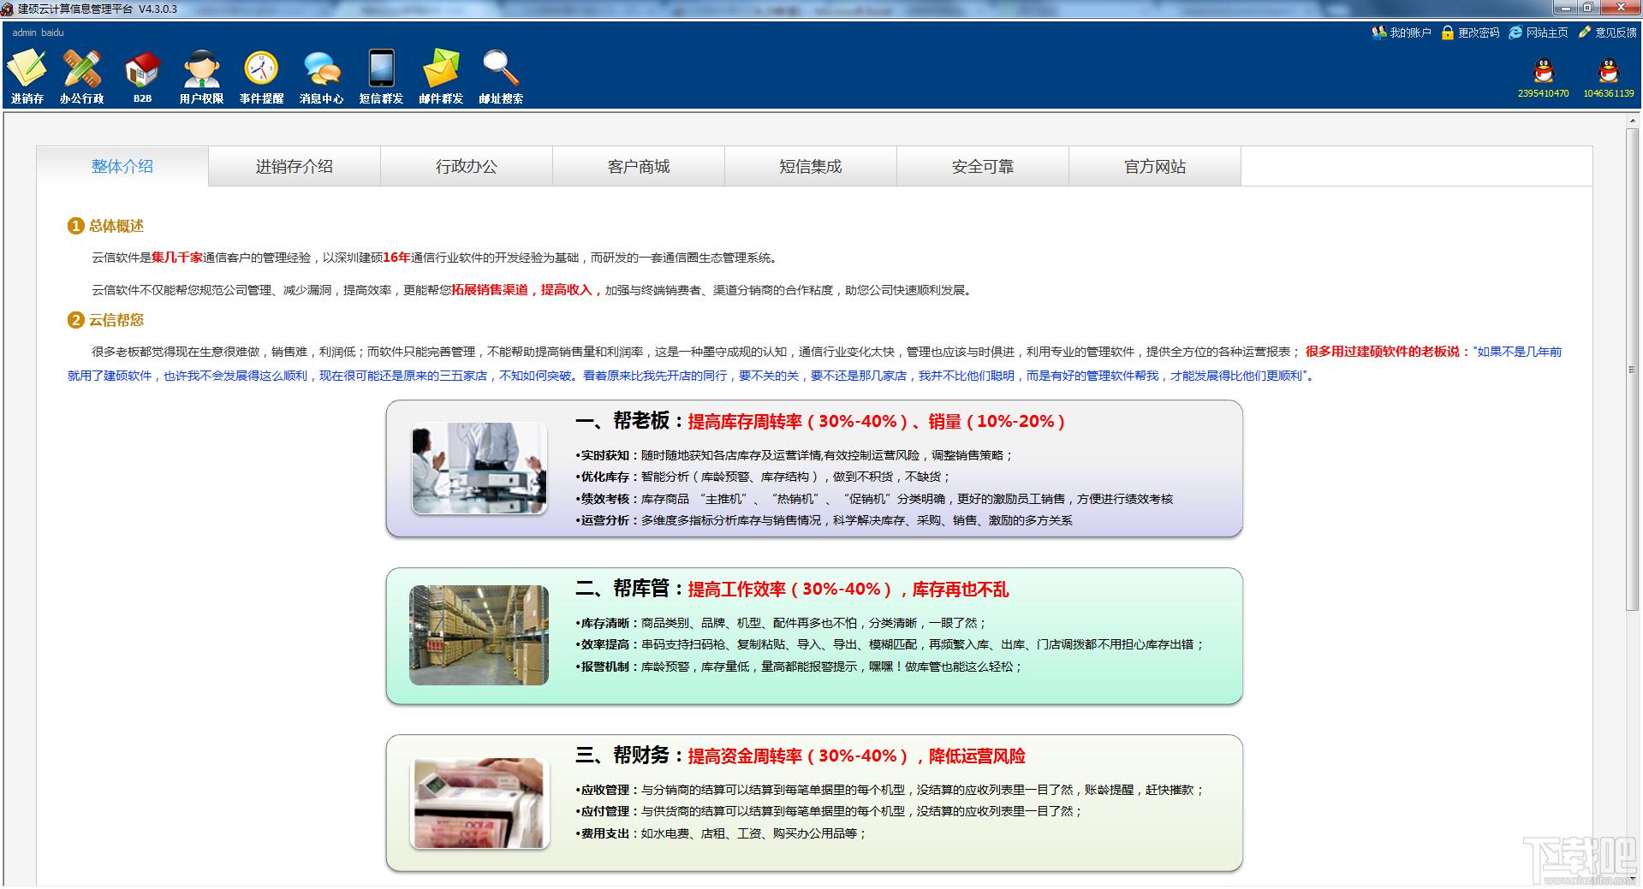Open 邮址搜索 magnifier icon
The height and width of the screenshot is (889, 1643).
(x=501, y=76)
